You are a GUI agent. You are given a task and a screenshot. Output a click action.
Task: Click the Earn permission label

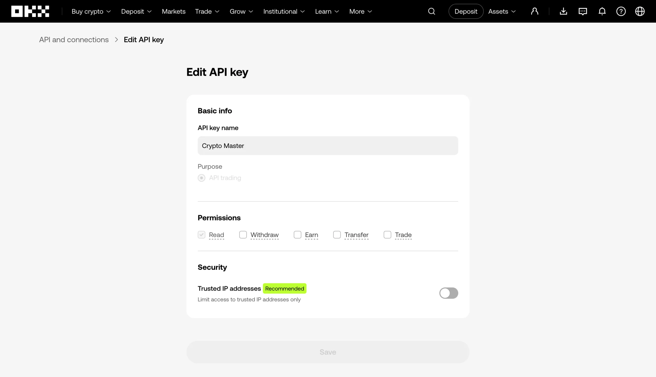point(312,235)
